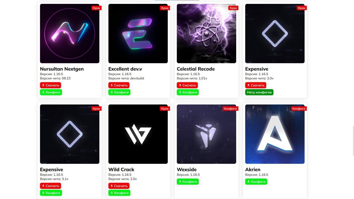Click Скачать under Excellent dev.v

click(118, 85)
